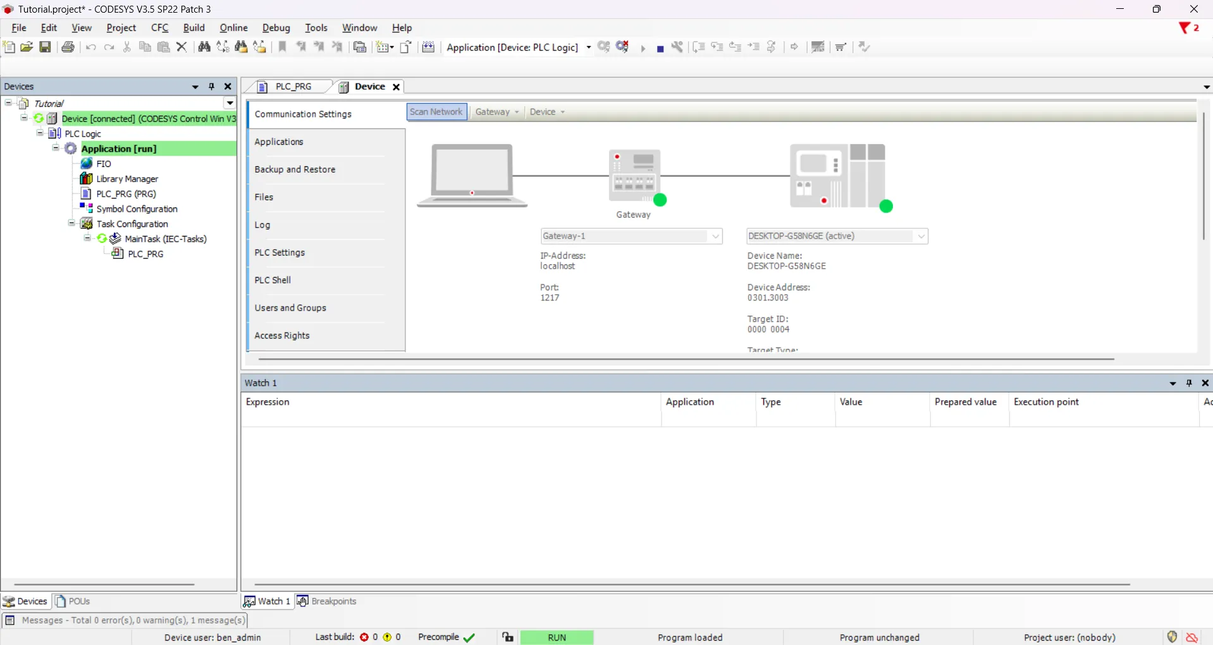Click the PLC device icon in the diagram
1213x645 pixels.
[x=838, y=176]
